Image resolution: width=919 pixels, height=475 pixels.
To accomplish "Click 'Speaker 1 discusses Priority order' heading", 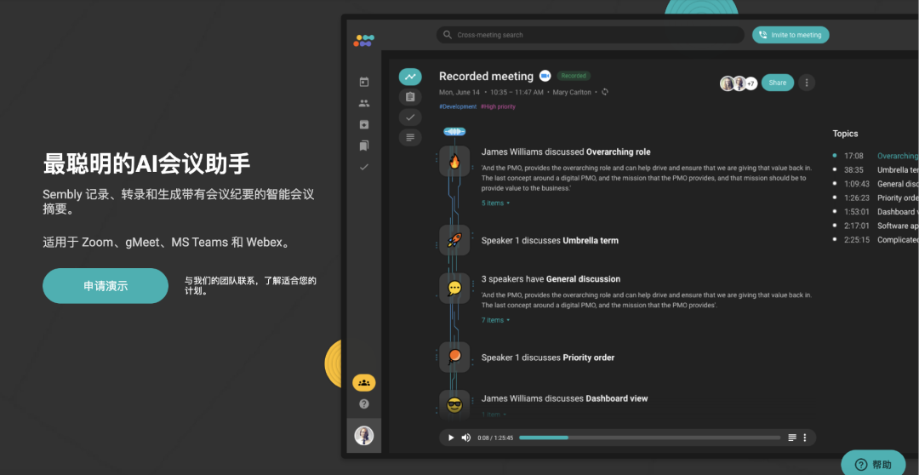I will tap(547, 358).
